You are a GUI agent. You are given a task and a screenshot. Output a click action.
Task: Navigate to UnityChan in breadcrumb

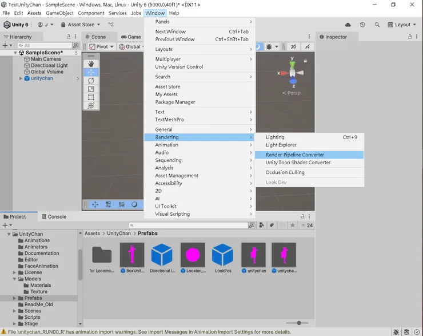coord(119,234)
